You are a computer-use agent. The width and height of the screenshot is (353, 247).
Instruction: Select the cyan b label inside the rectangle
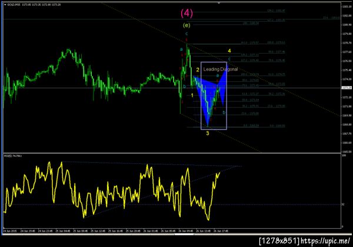pyautogui.click(x=224, y=113)
